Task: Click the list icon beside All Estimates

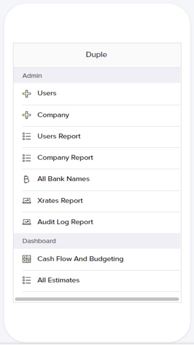Action: tap(27, 280)
